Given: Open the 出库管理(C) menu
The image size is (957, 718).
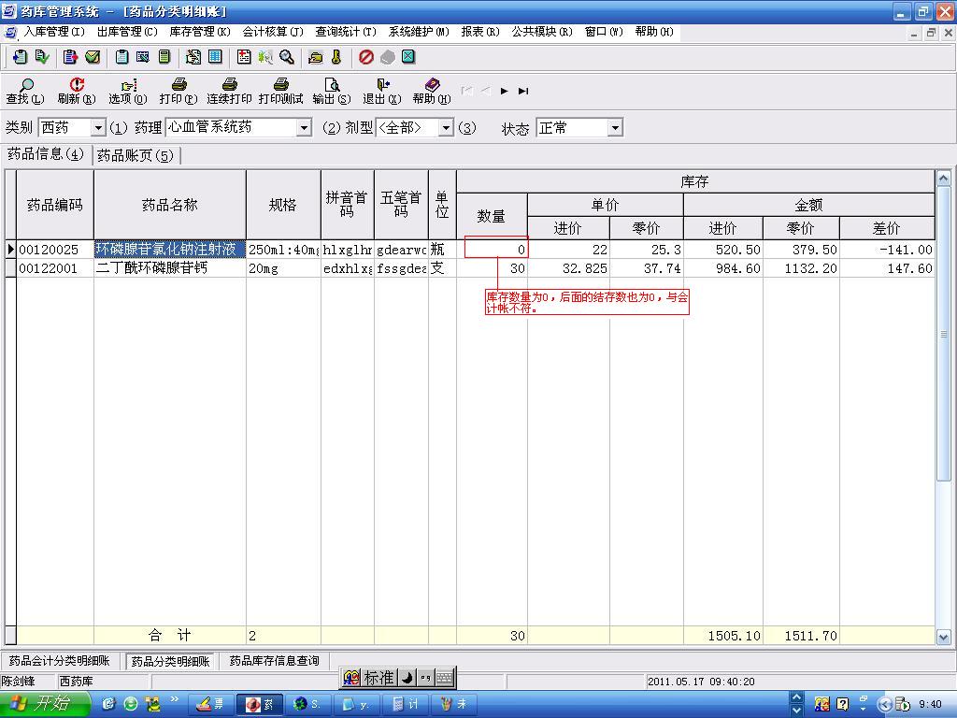Looking at the screenshot, I should [x=127, y=32].
